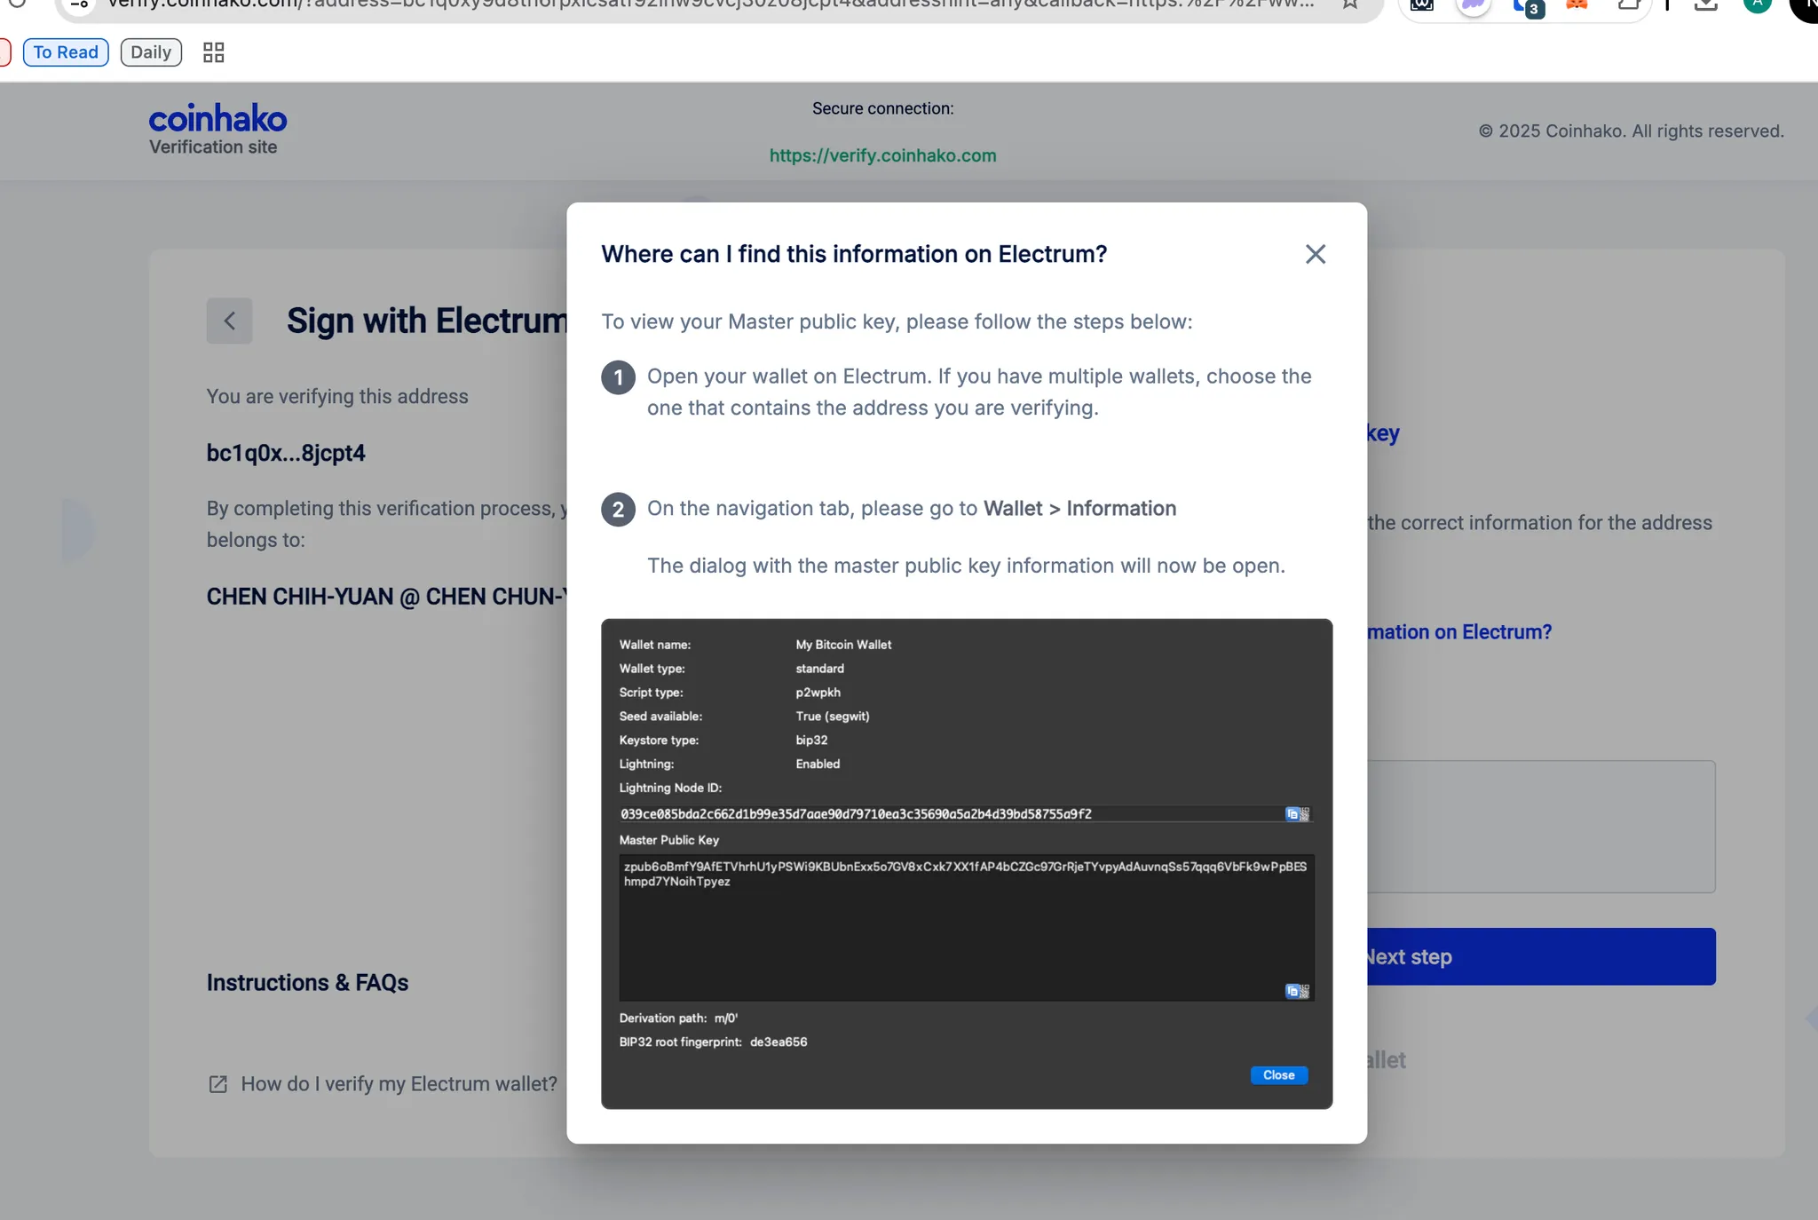Click the name CHEN CHIH-YUAN @ CHEN CHUN
The width and height of the screenshot is (1818, 1220).
(386, 597)
